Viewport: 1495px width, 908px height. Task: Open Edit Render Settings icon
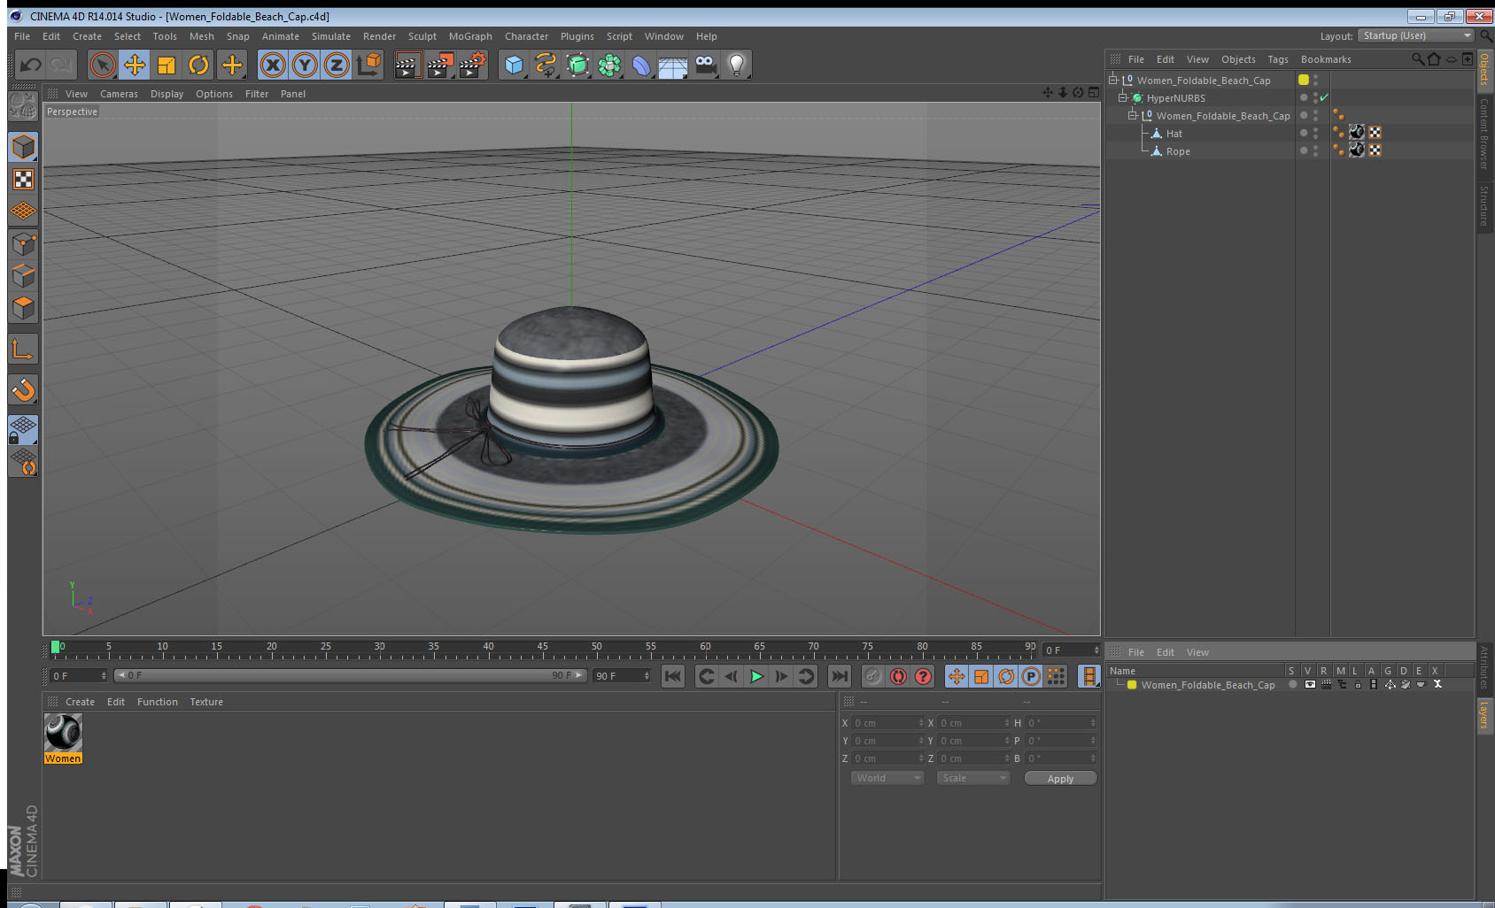473,65
